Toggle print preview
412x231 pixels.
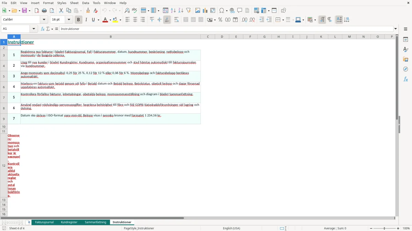(x=52, y=11)
